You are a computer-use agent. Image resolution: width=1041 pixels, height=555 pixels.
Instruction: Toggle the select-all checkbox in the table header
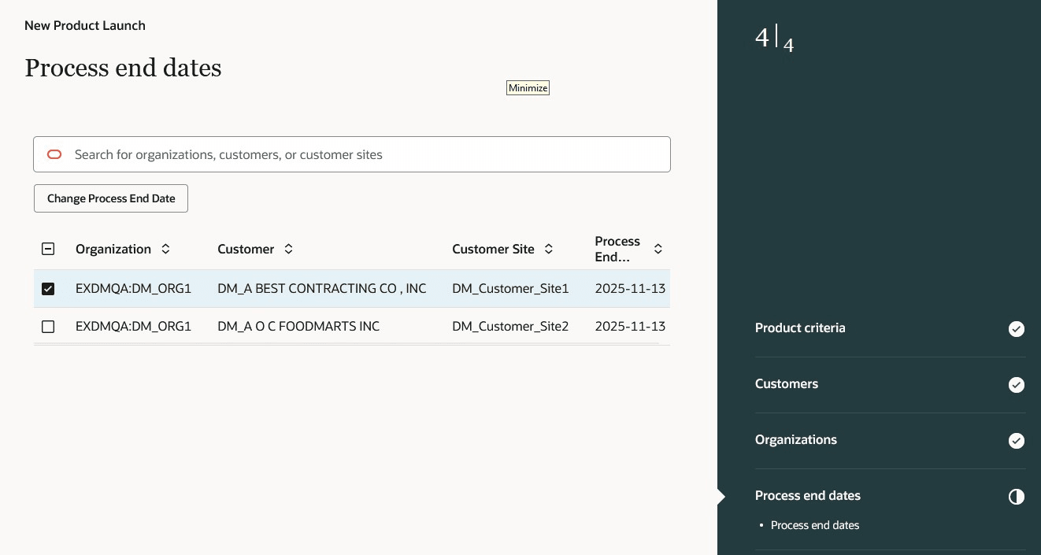[48, 249]
